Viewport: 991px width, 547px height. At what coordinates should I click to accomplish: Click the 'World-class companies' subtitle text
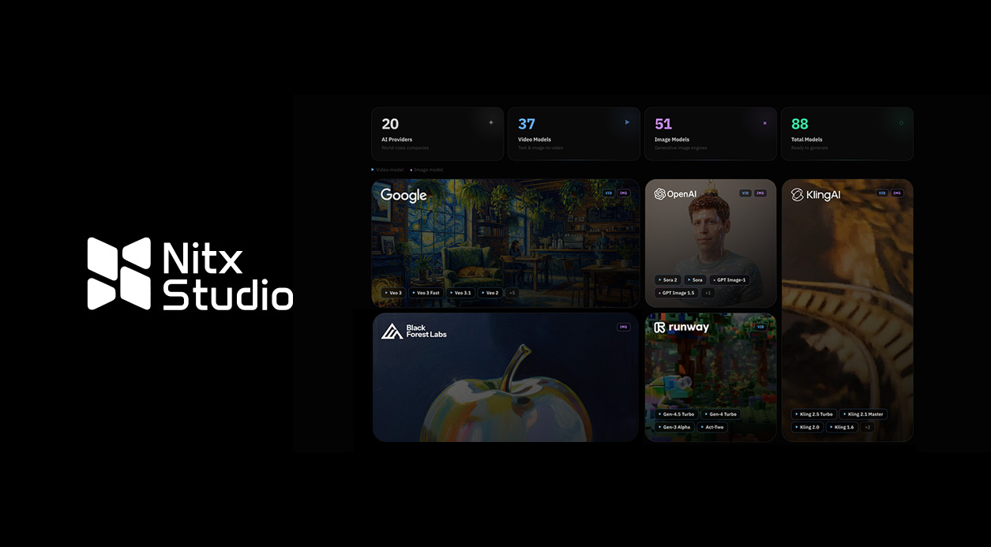pos(405,148)
